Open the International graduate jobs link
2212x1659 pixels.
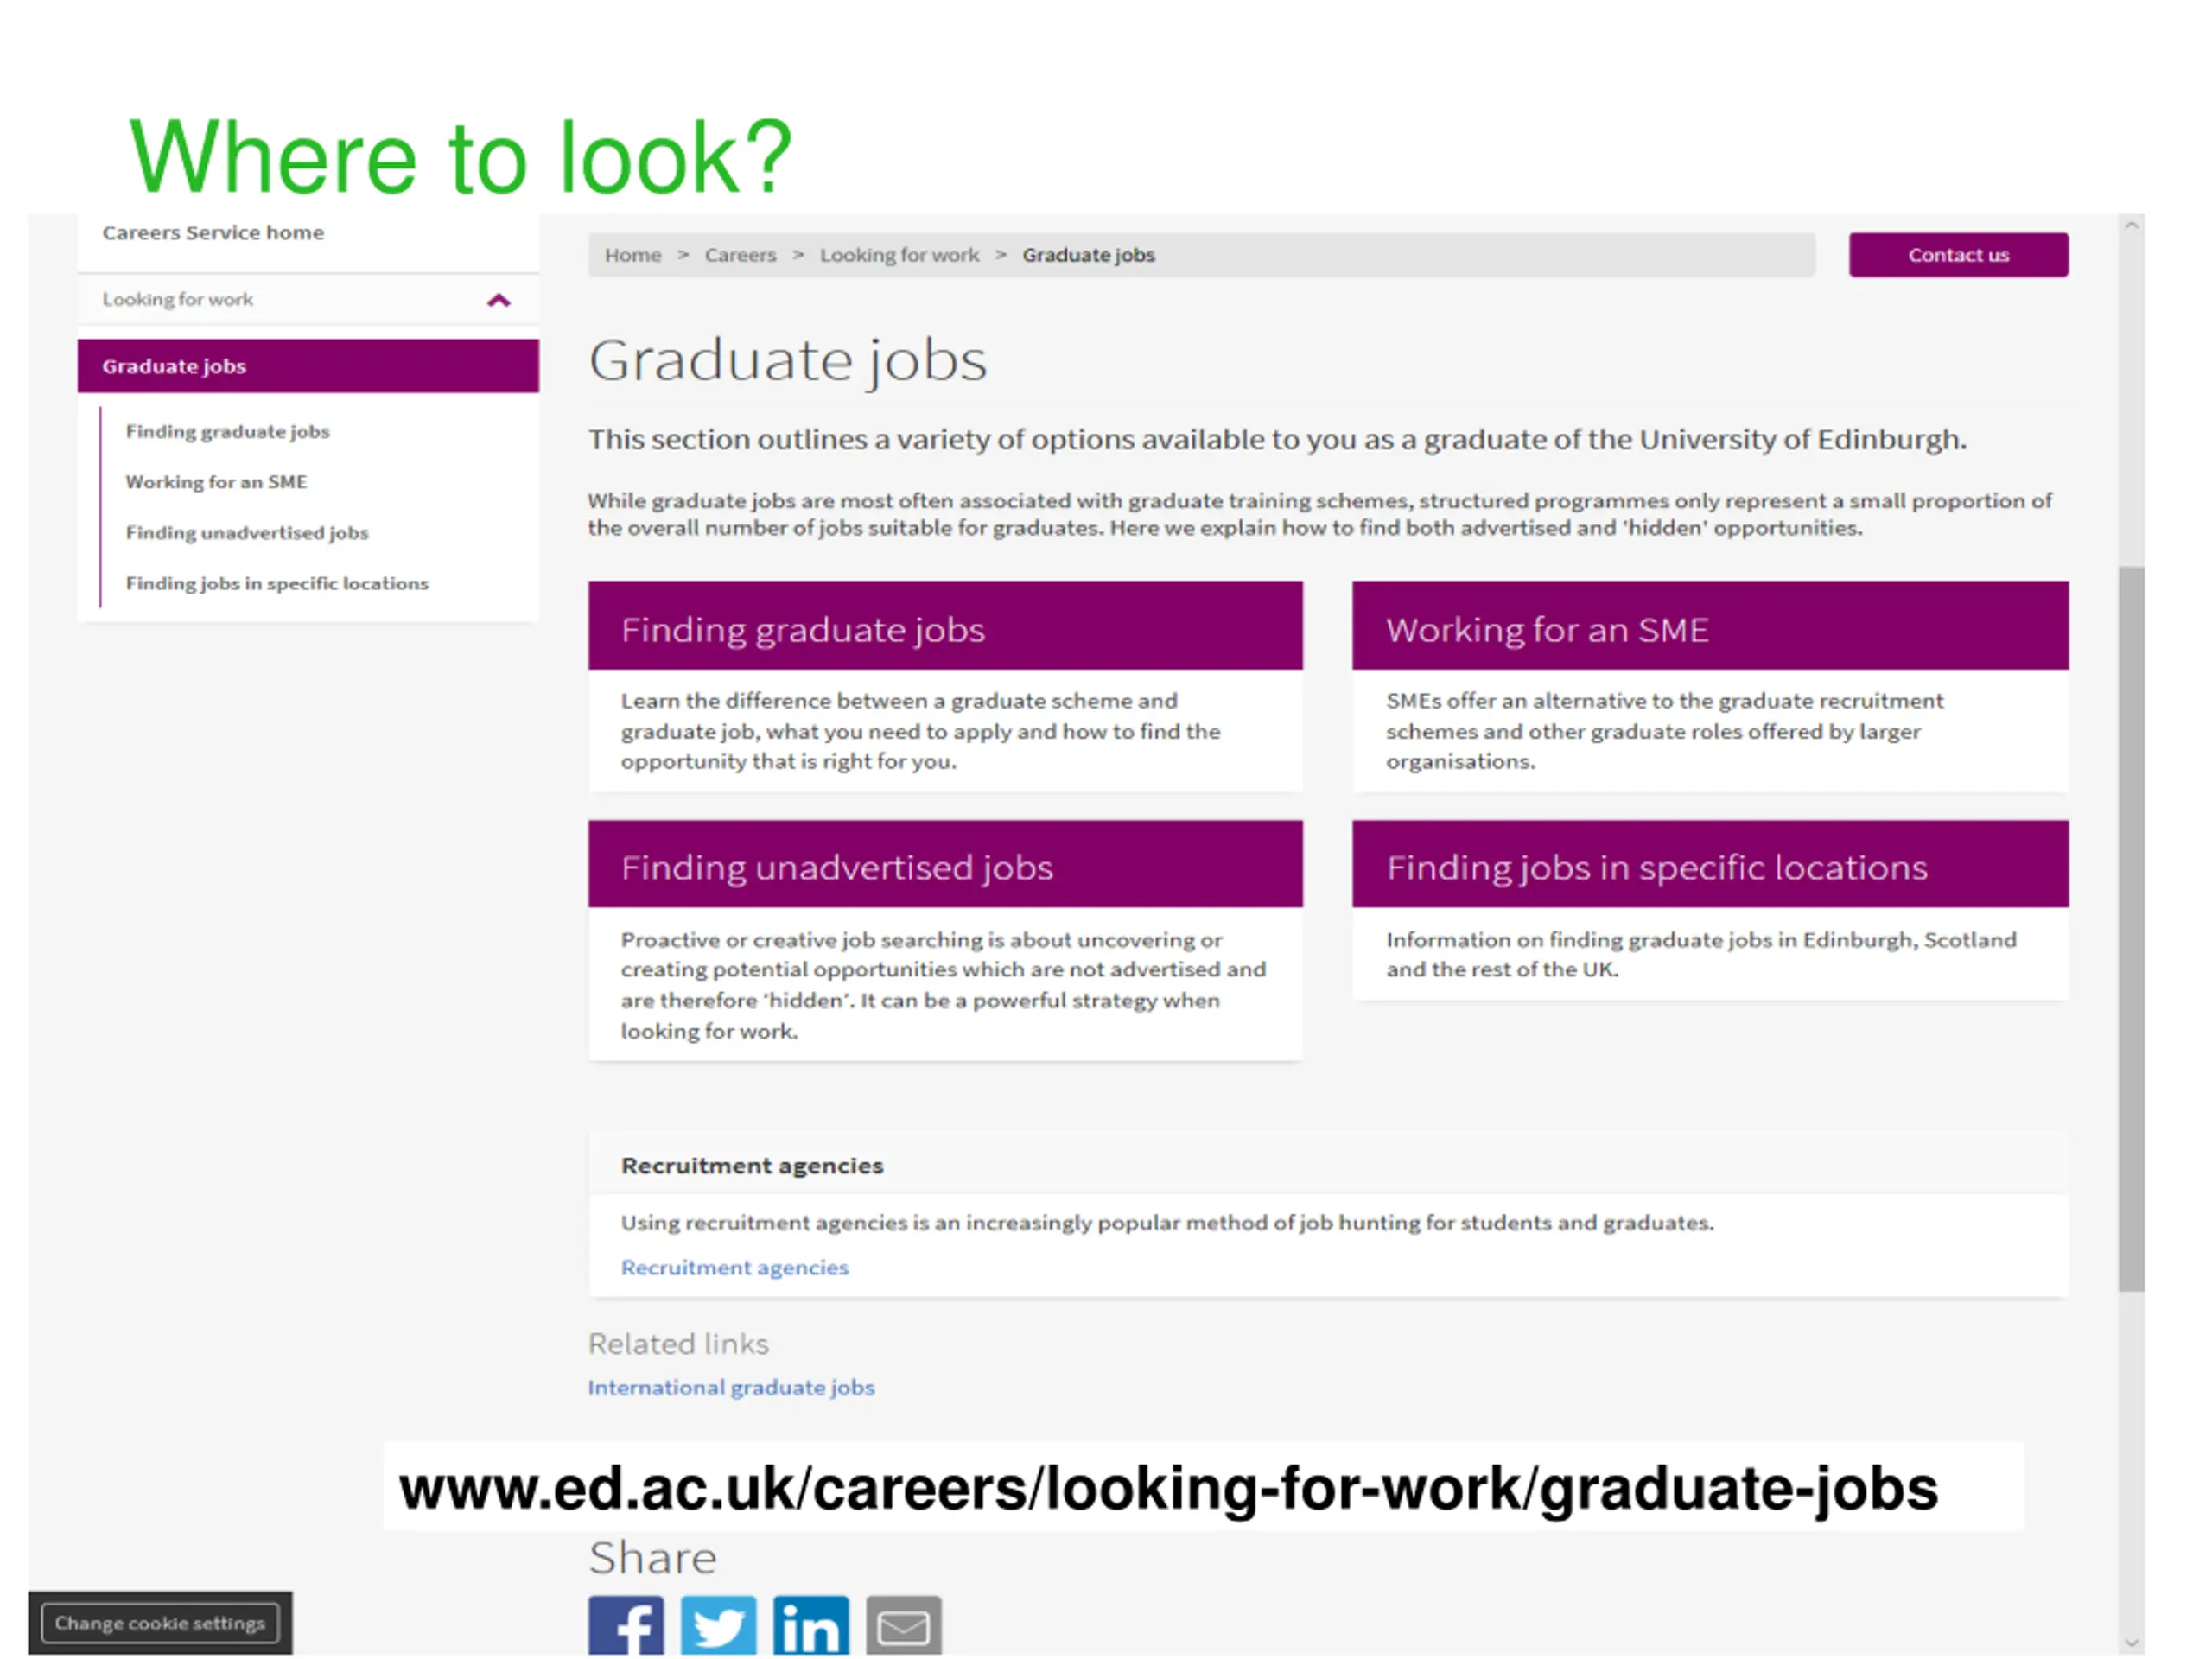[x=731, y=1388]
